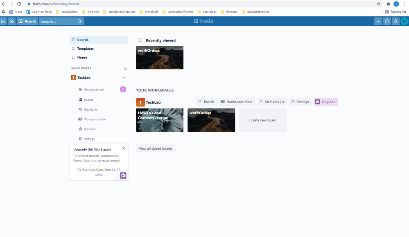
Task: Open the Google Drive bookmark icon
Action: pos(3,12)
